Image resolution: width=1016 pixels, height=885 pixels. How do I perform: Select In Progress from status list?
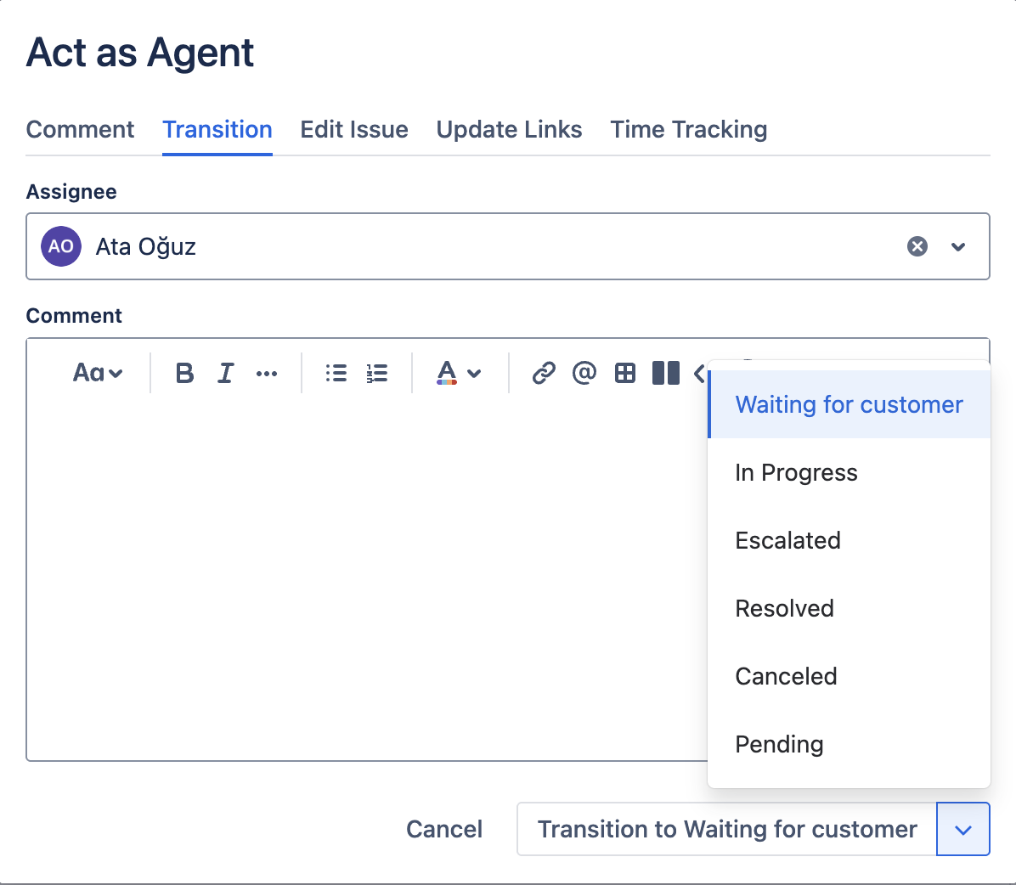tap(849, 472)
